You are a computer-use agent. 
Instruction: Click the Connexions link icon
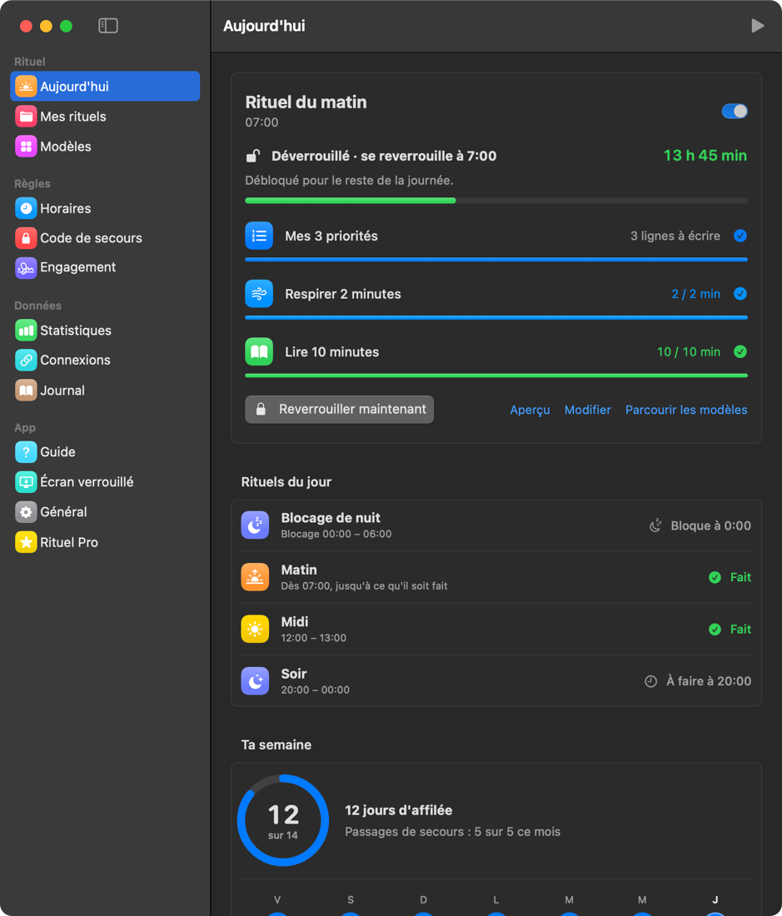26,360
